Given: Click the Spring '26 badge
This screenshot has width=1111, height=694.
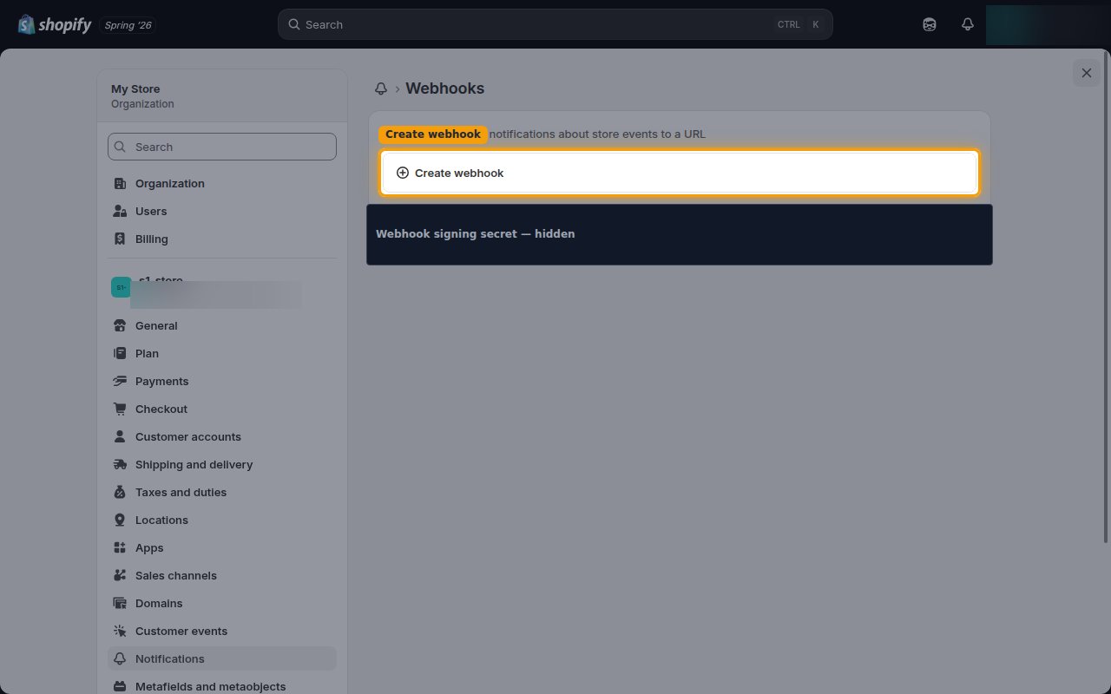Looking at the screenshot, I should 128,25.
